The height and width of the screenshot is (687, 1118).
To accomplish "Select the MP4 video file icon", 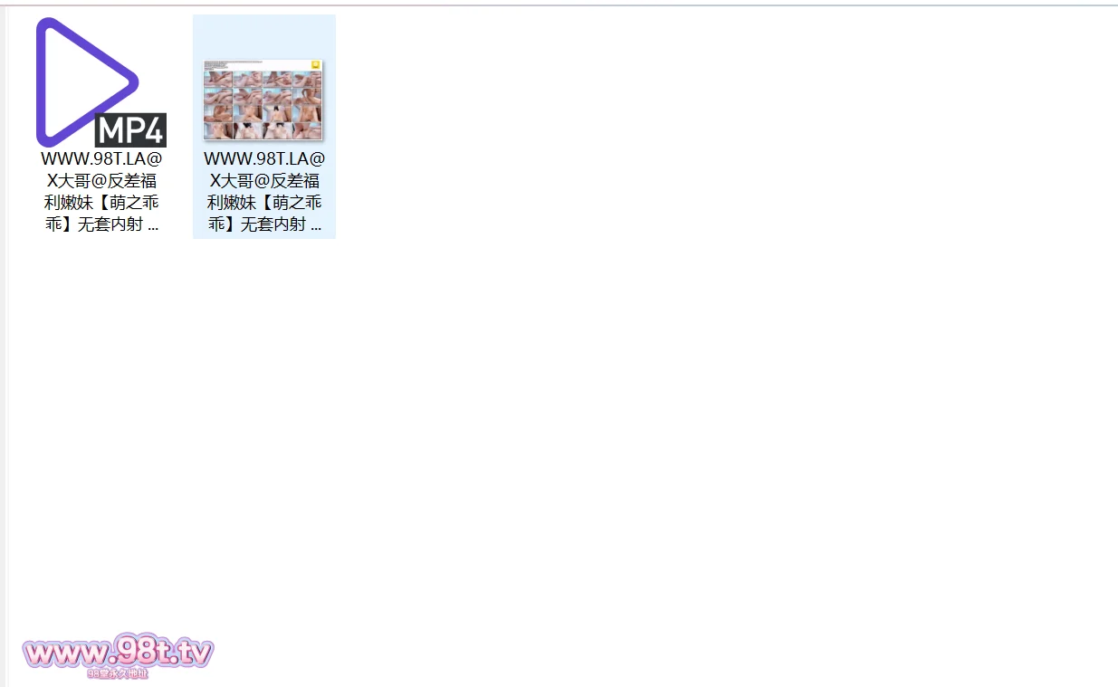I will click(x=100, y=82).
